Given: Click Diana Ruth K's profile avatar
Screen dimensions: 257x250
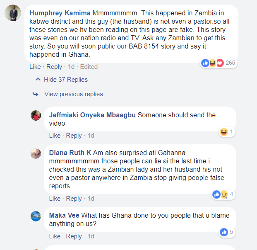Looking at the screenshot, I should tap(36, 153).
